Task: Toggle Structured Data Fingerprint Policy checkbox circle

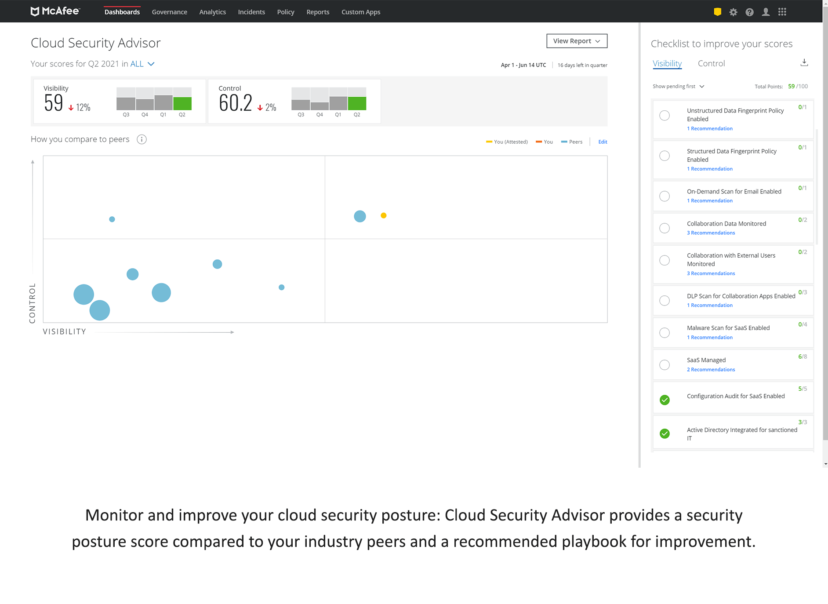Action: [x=665, y=156]
